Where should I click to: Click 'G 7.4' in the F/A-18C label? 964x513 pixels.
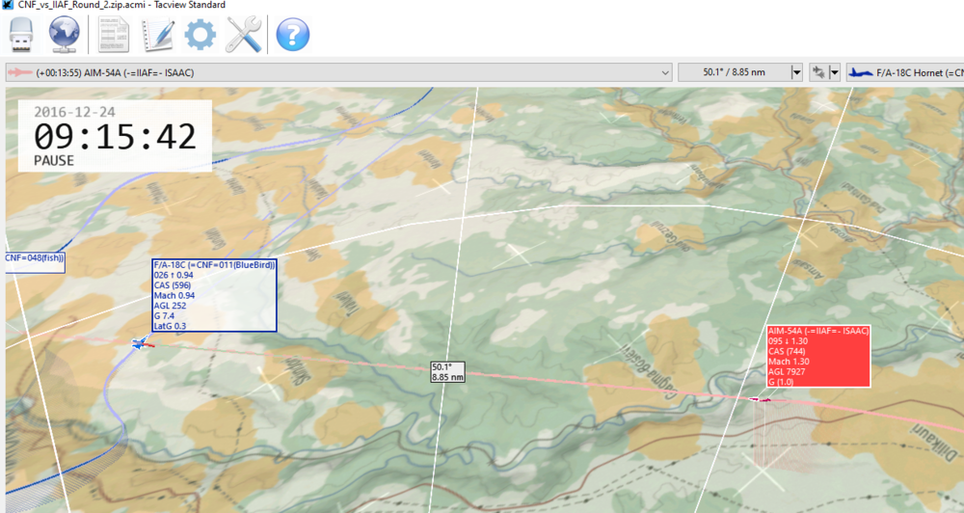[164, 315]
